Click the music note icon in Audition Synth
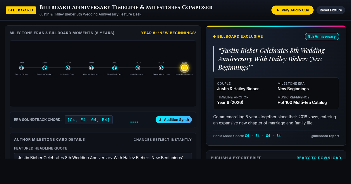This screenshot has height=184, width=351. point(160,120)
